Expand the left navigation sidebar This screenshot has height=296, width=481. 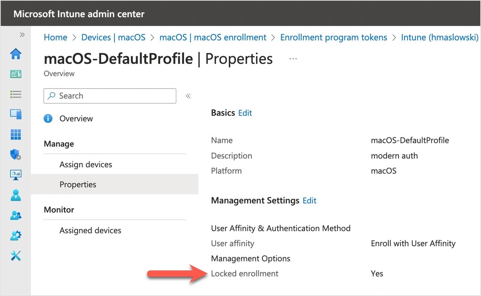(22, 35)
